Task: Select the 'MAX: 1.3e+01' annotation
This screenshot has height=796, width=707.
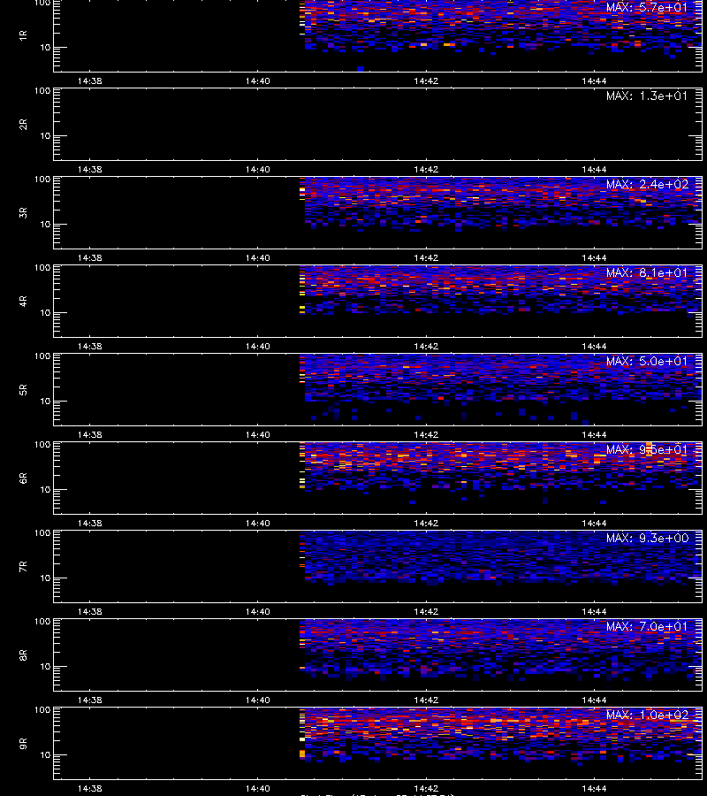Action: pyautogui.click(x=647, y=96)
